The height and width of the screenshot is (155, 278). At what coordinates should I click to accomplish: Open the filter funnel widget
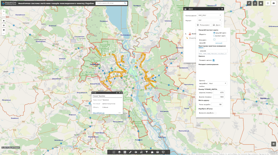pyautogui.click(x=147, y=152)
